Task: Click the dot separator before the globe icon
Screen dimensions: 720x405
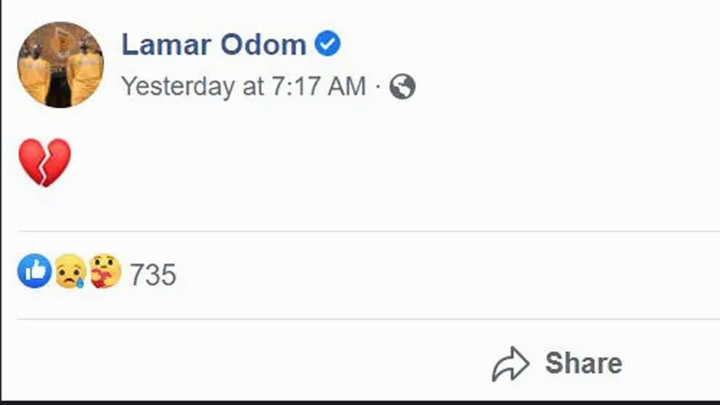Action: [378, 88]
